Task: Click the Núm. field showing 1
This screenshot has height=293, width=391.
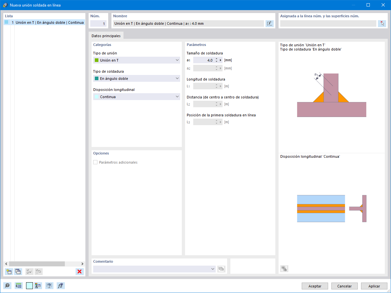Action: [x=98, y=24]
